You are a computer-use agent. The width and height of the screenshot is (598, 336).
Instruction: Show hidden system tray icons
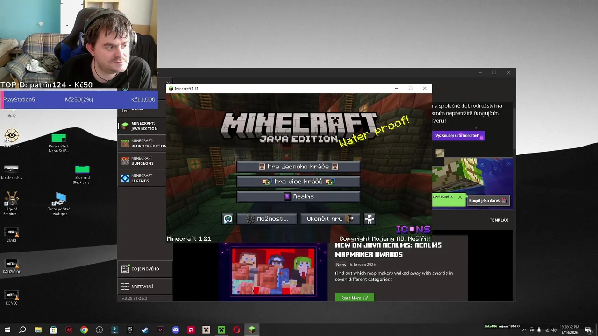point(524,330)
